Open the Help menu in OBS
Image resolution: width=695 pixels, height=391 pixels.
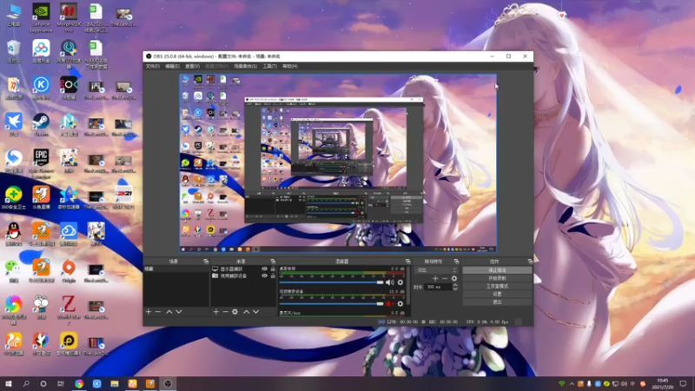click(290, 66)
